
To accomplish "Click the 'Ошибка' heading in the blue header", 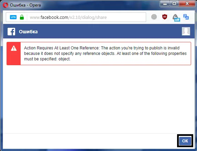I will click(28, 32).
